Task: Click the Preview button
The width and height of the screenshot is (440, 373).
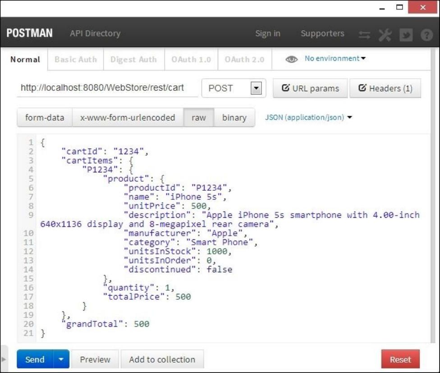Action: pyautogui.click(x=95, y=359)
